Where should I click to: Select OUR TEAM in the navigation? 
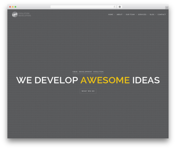[130, 14]
